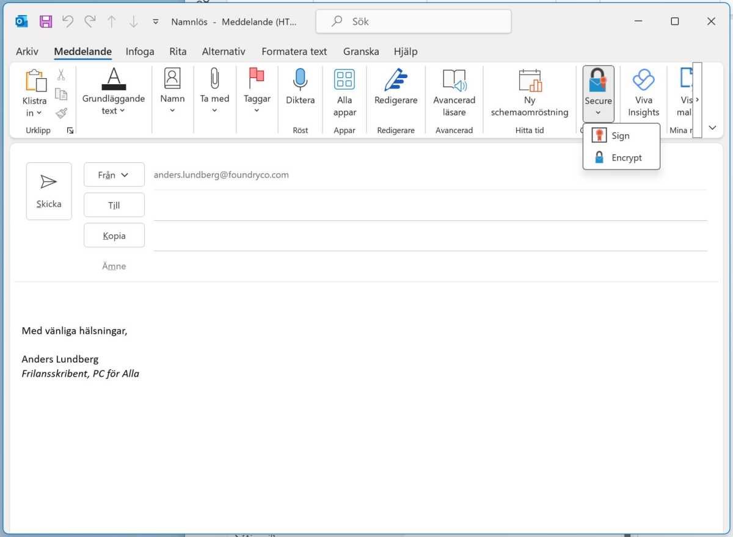Image resolution: width=733 pixels, height=537 pixels.
Task: Collapse the ribbon with chevron
Action: pos(712,128)
